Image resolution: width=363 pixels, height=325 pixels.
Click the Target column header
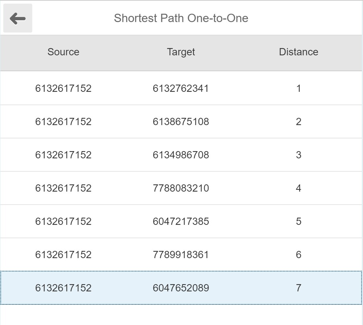181,52
